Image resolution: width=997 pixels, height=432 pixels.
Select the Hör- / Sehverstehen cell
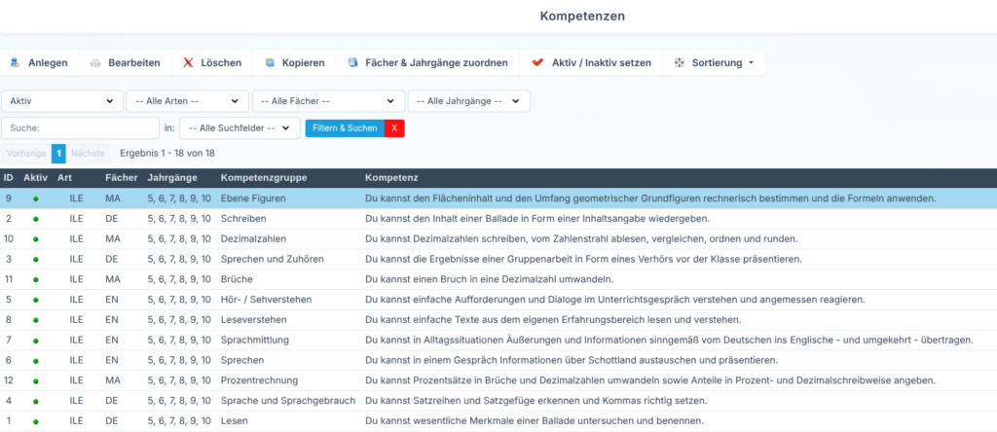tap(267, 300)
